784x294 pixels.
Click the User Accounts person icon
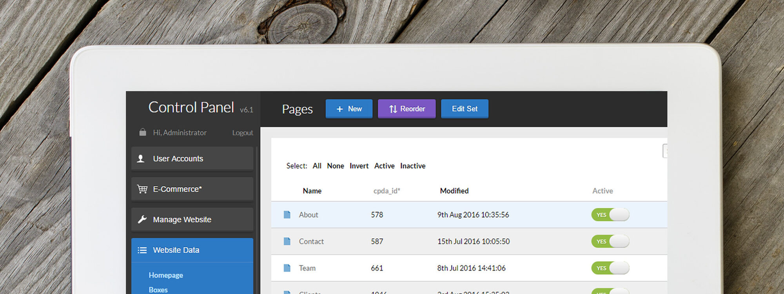141,159
